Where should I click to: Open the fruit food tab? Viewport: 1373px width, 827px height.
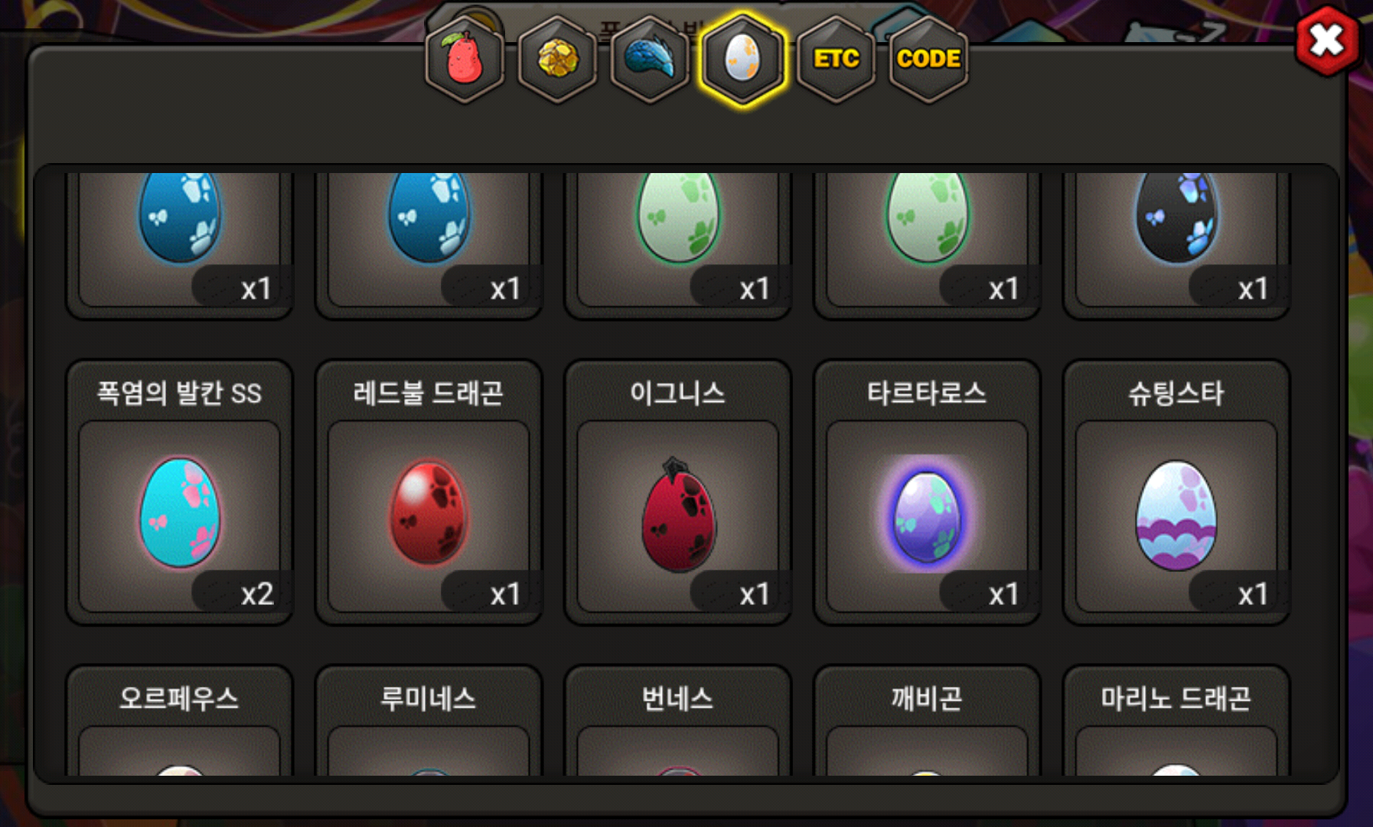click(465, 59)
